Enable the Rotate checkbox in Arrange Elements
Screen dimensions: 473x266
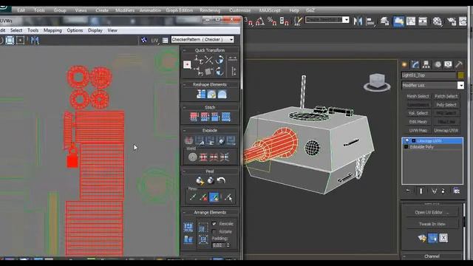(214, 231)
